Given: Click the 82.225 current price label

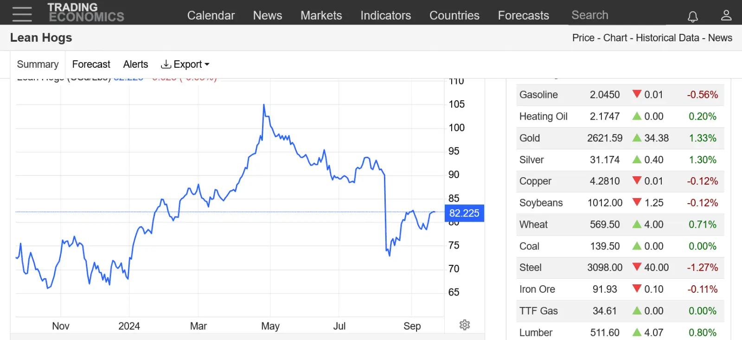Looking at the screenshot, I should point(464,213).
